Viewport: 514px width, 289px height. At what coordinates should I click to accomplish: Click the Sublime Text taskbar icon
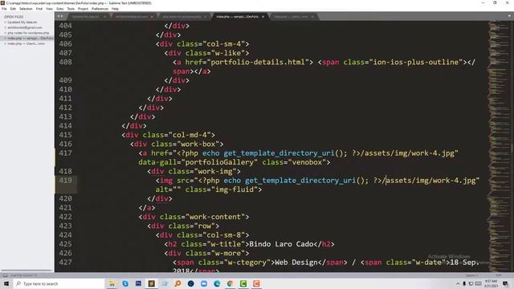pyautogui.click(x=152, y=283)
